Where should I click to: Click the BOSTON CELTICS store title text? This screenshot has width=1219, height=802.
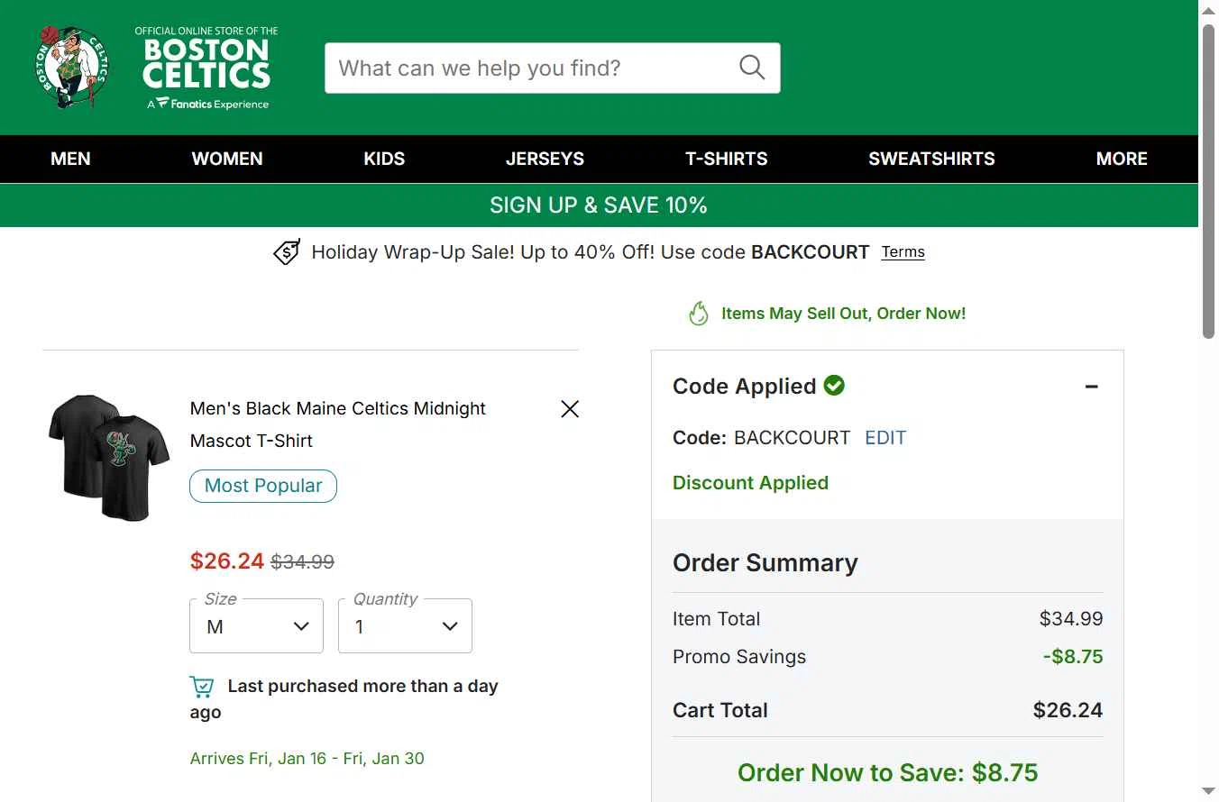click(206, 63)
